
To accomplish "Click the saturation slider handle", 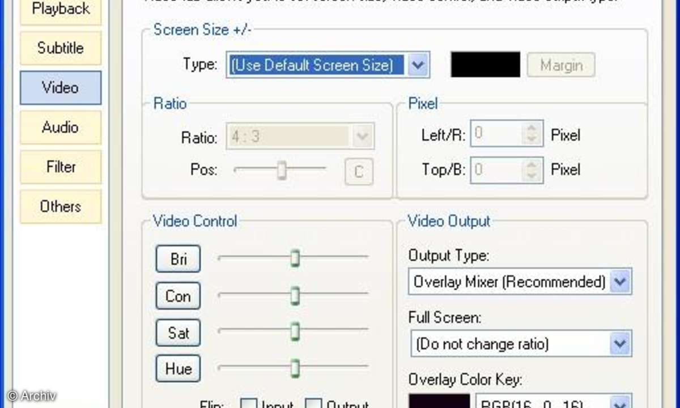I will click(295, 331).
